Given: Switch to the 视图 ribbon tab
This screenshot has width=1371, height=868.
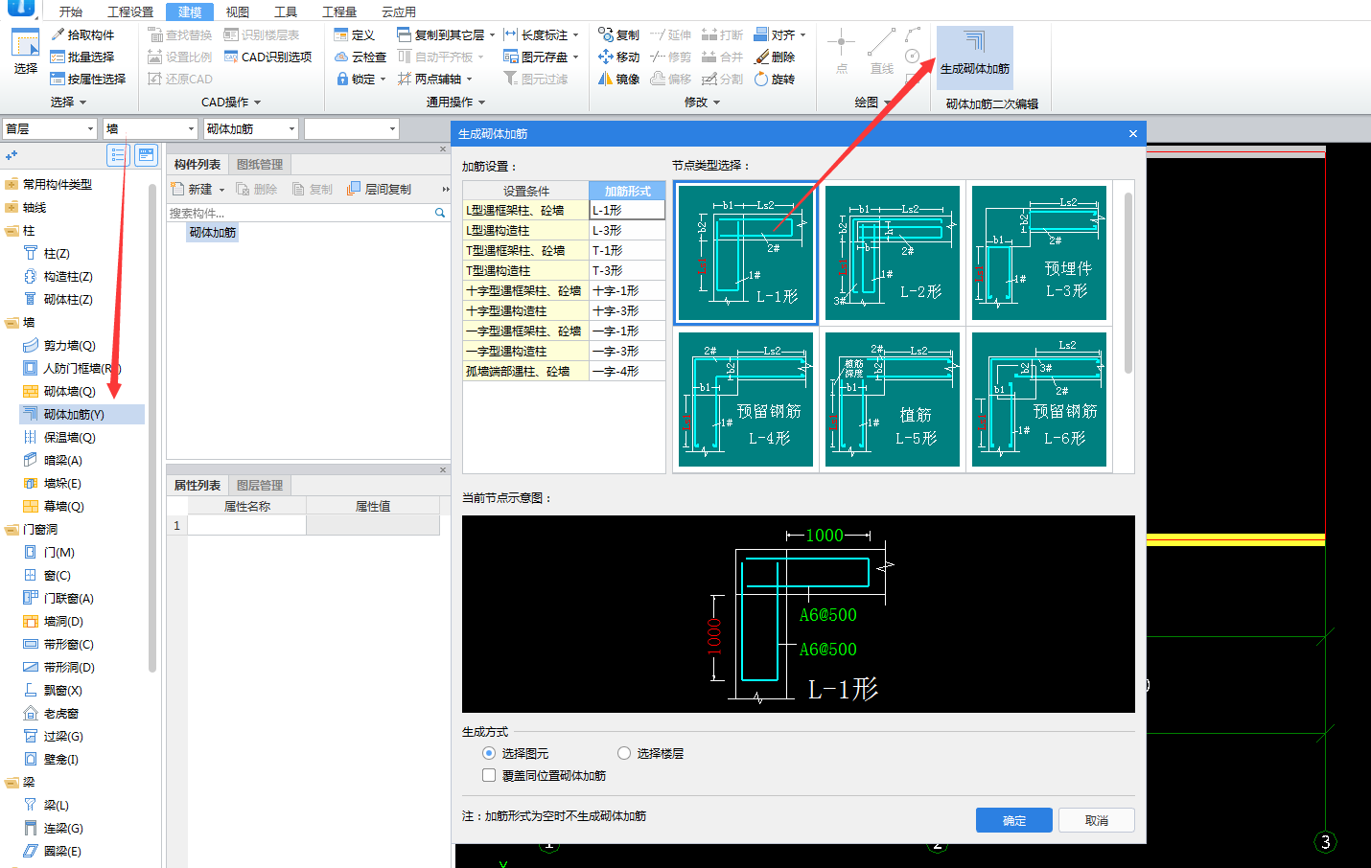Looking at the screenshot, I should coord(238,11).
